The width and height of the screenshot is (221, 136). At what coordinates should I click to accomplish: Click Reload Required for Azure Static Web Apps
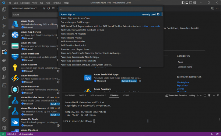[129, 81]
